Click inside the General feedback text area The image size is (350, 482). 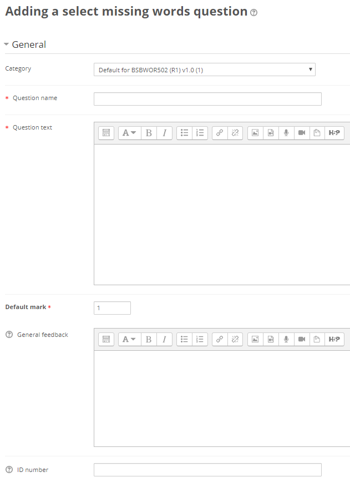tap(222, 399)
